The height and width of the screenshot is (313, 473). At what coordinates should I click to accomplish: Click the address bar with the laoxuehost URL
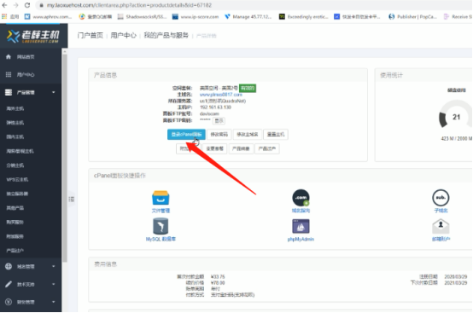tap(254, 5)
